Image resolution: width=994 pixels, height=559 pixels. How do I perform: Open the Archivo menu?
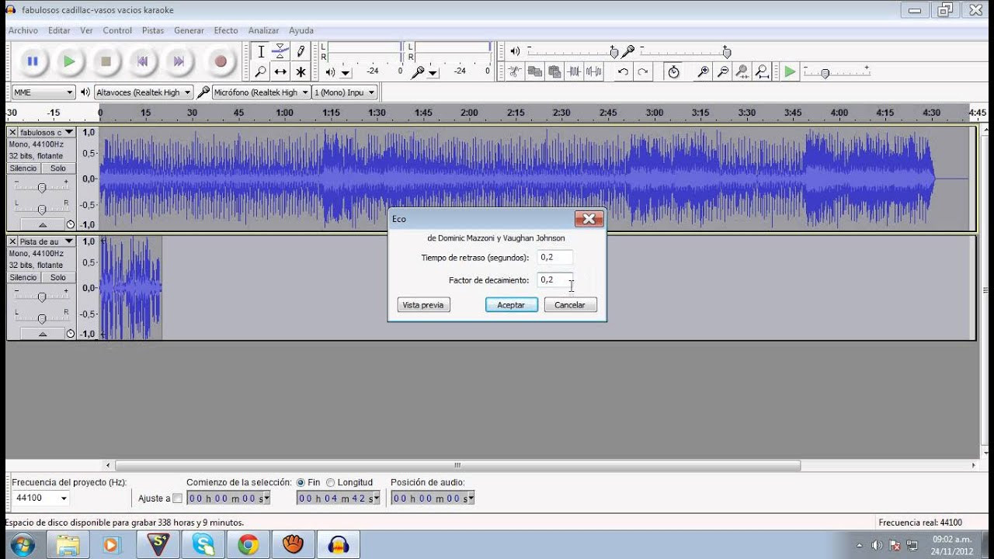click(x=23, y=30)
